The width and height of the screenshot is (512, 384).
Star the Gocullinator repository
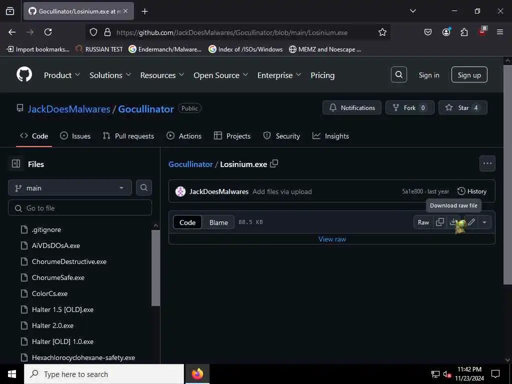[x=462, y=107]
